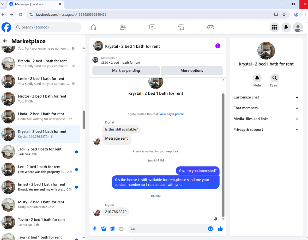Choose a sticker icon
This screenshot has width=308, height=240.
112,229
